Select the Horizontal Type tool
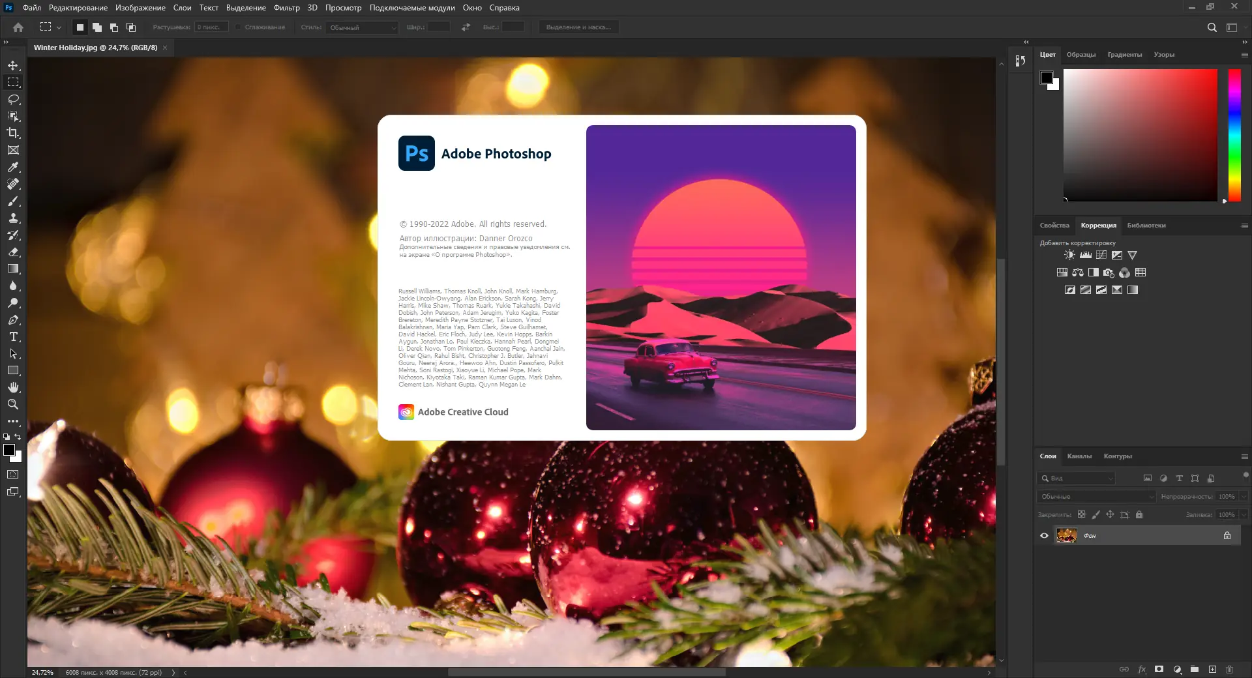This screenshot has width=1252, height=678. pyautogui.click(x=13, y=336)
